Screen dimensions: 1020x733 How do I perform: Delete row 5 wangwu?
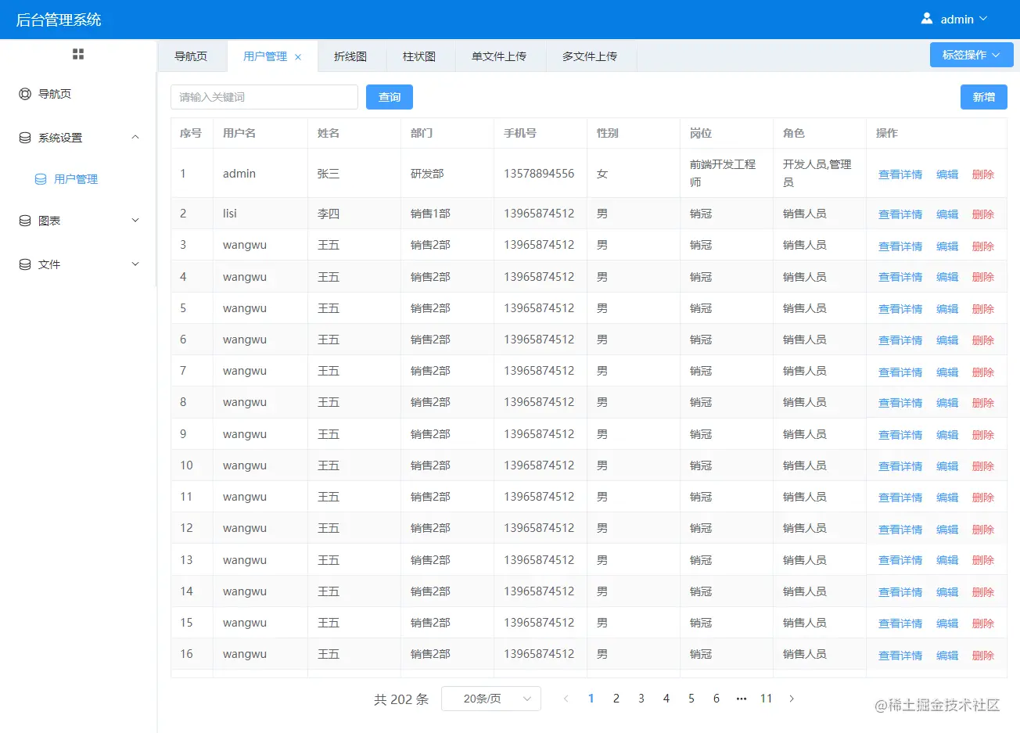point(983,309)
